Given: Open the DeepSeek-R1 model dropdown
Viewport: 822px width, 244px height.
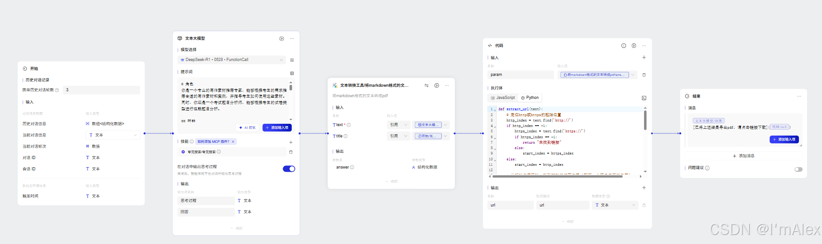Looking at the screenshot, I should pos(231,60).
